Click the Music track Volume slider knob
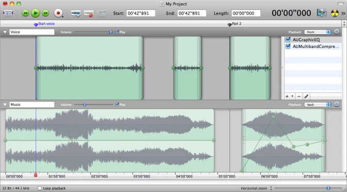The height and width of the screenshot is (192, 347). click(85, 105)
